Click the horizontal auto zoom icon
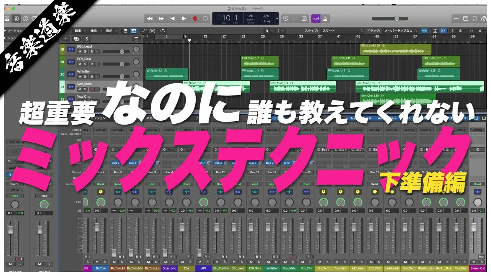491x276 pixels. tap(443, 31)
